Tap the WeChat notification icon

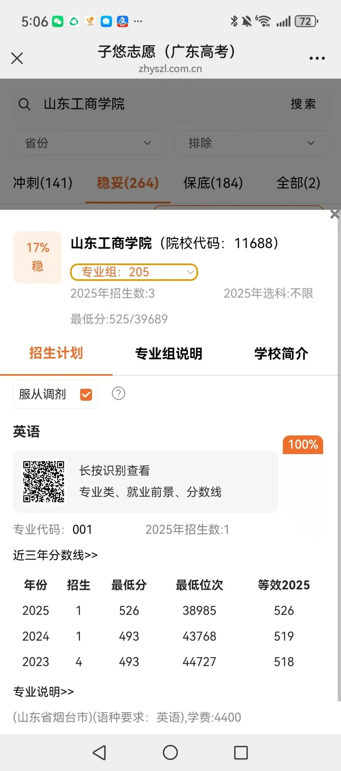pyautogui.click(x=57, y=22)
